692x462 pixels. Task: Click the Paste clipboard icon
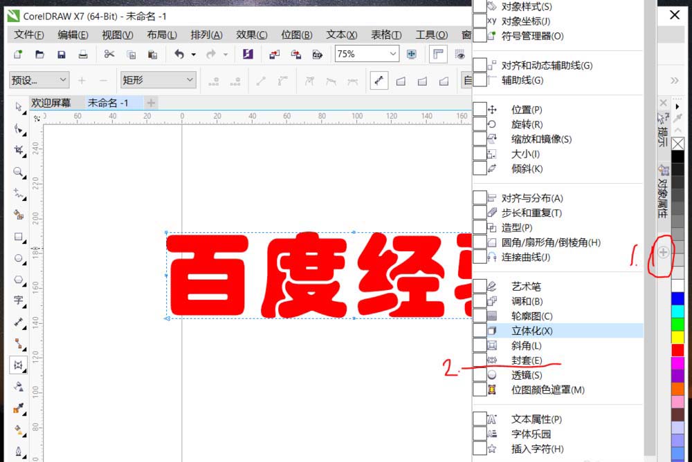click(153, 55)
